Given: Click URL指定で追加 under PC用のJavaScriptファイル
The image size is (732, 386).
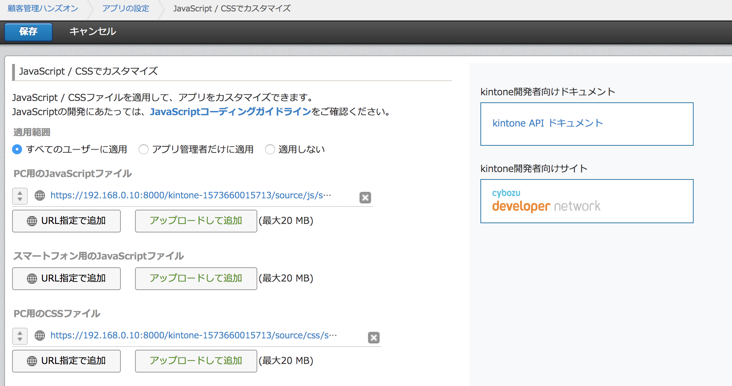Looking at the screenshot, I should click(x=66, y=221).
